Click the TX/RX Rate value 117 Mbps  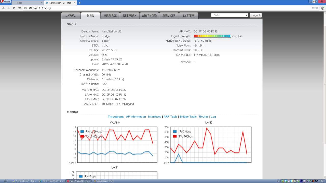pyautogui.click(x=207, y=55)
